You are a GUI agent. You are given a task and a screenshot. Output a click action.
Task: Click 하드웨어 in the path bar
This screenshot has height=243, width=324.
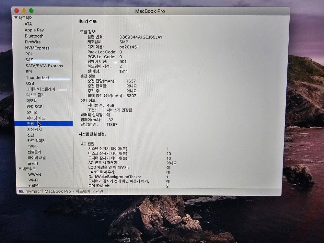[x=83, y=191]
